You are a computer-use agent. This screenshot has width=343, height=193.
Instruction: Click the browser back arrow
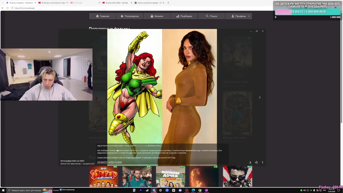click(3, 8)
